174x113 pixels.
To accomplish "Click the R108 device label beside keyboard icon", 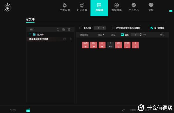I will click(13, 110).
